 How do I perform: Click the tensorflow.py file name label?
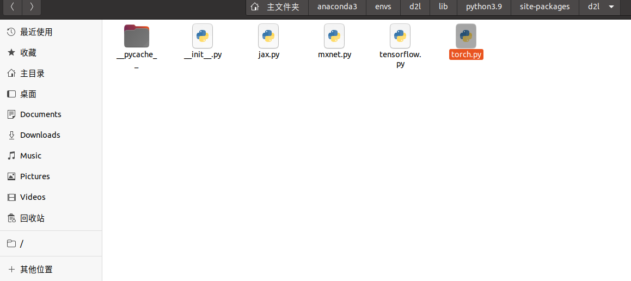[x=400, y=59]
